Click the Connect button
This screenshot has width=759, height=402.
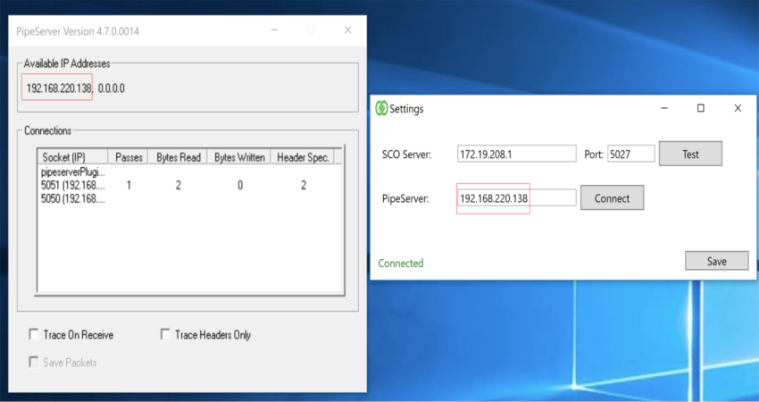612,198
